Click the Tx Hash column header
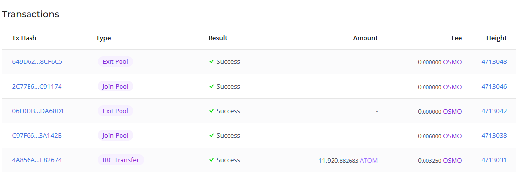 pos(25,38)
